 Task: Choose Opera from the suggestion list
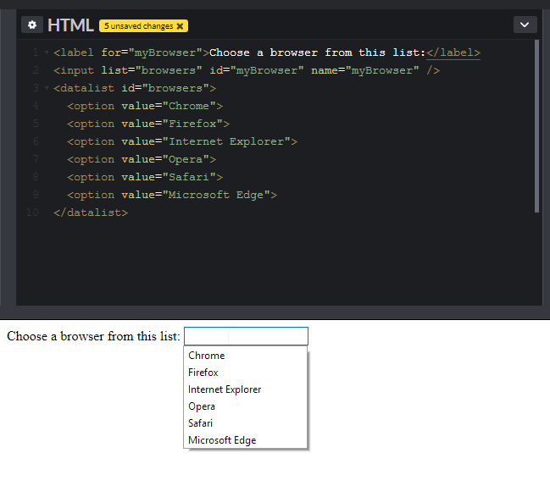pos(245,406)
